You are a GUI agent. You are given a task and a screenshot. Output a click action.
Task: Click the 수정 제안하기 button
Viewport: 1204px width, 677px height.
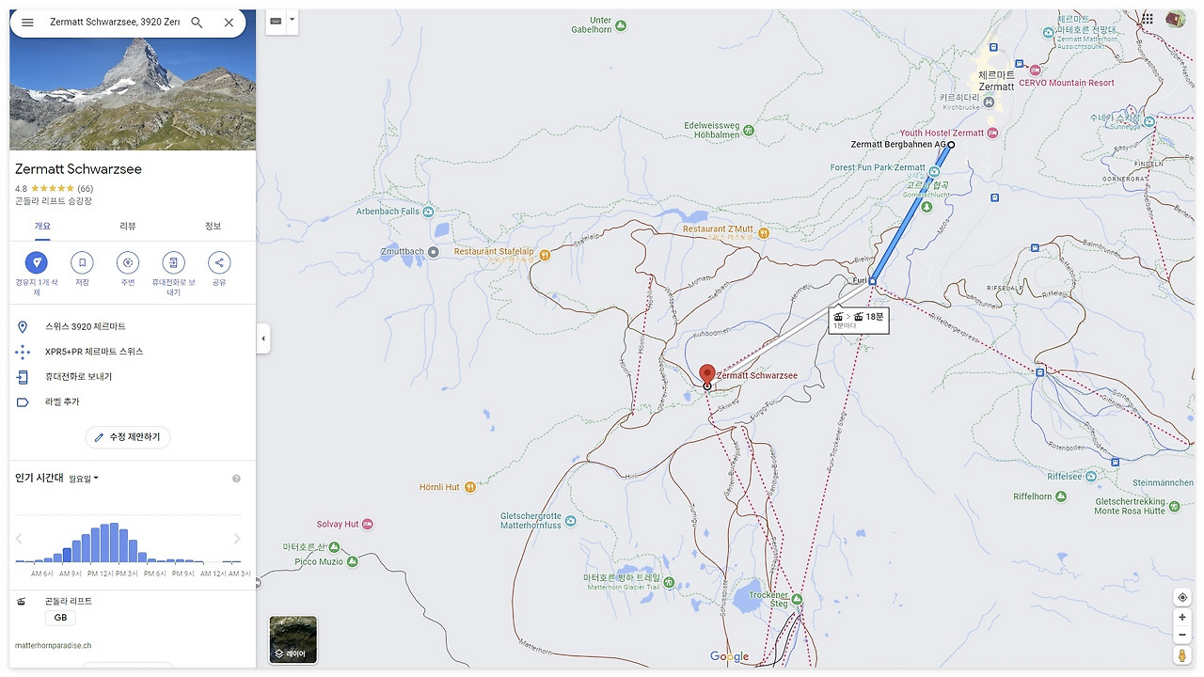(x=128, y=437)
